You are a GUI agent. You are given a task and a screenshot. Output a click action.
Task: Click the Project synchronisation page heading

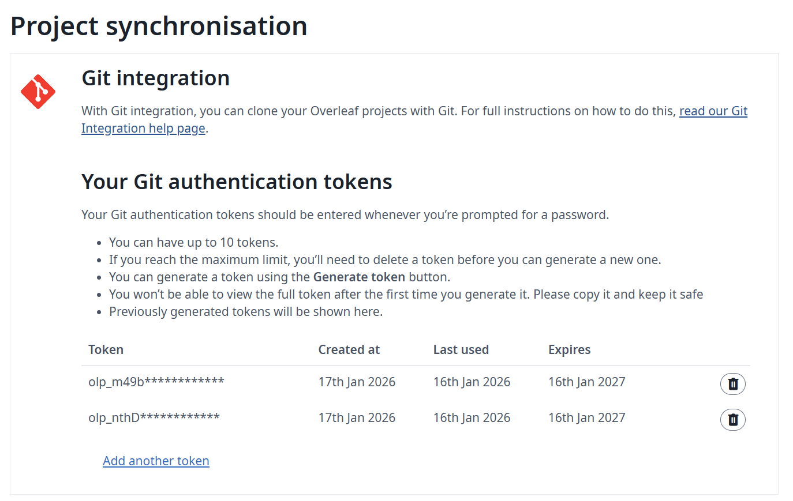159,27
